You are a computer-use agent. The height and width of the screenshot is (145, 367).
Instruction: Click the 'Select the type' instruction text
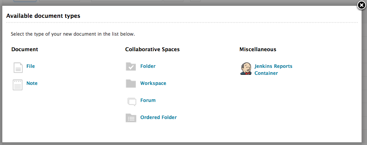click(73, 34)
